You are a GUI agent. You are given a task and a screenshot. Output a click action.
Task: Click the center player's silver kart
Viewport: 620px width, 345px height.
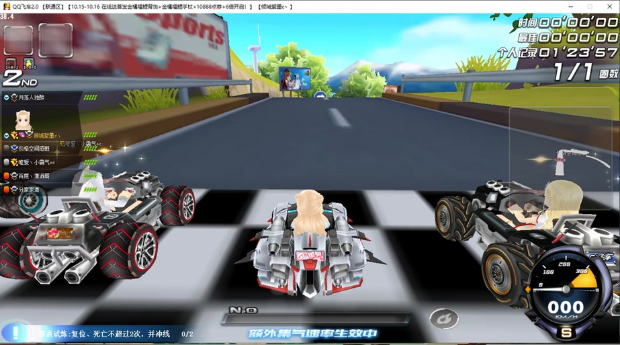click(310, 246)
